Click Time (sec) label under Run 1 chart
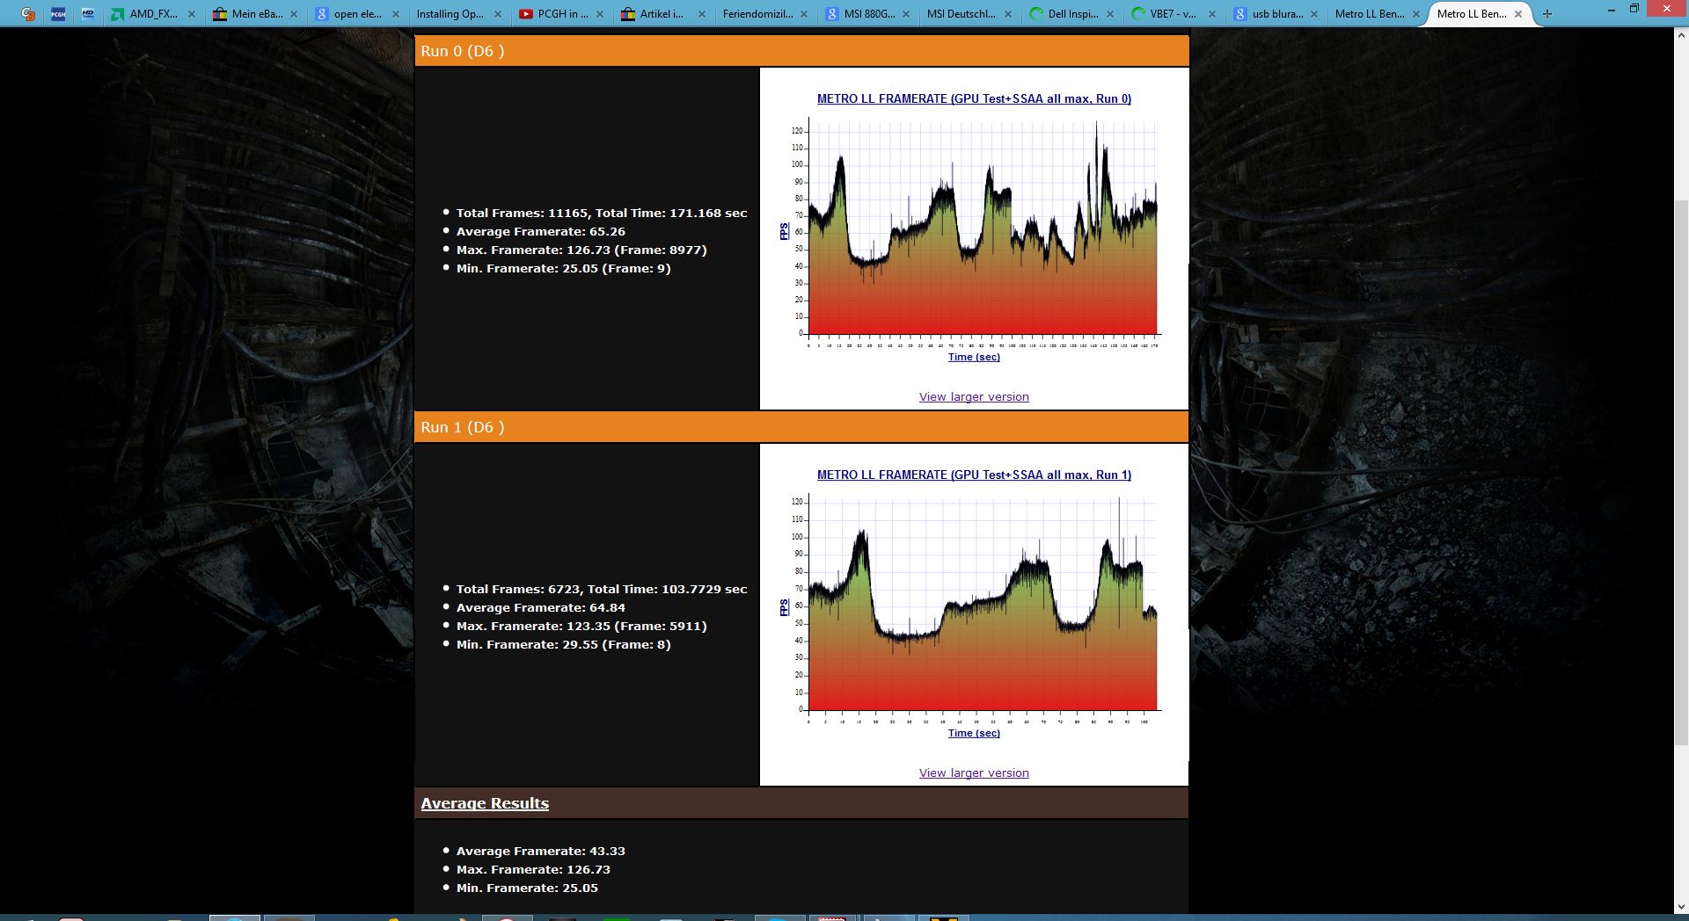 pyautogui.click(x=974, y=733)
